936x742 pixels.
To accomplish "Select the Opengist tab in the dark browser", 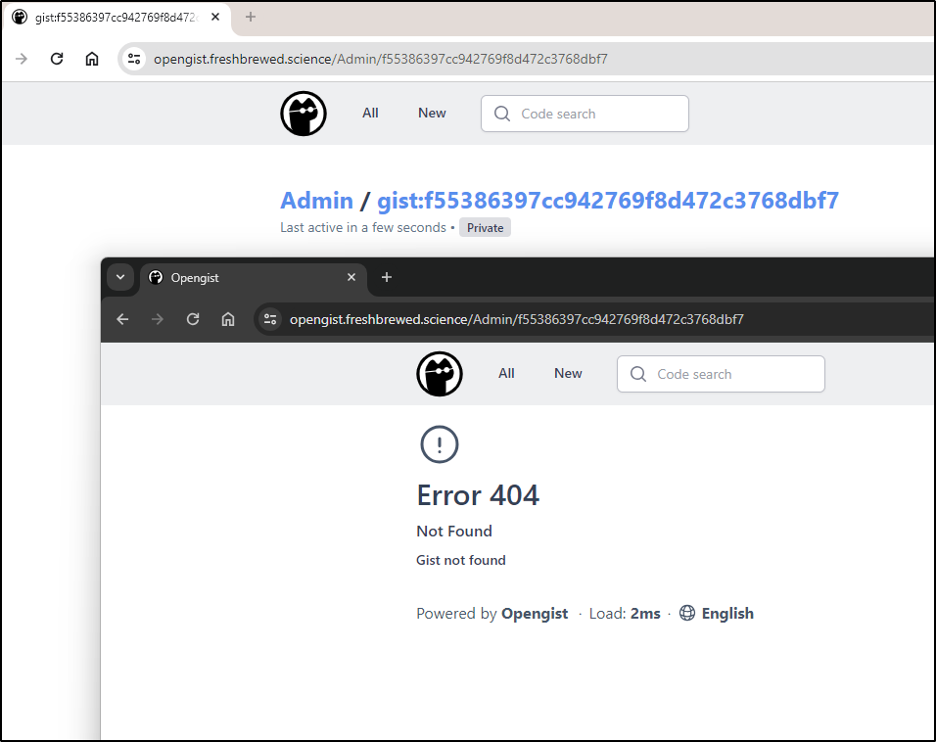I will 254,278.
